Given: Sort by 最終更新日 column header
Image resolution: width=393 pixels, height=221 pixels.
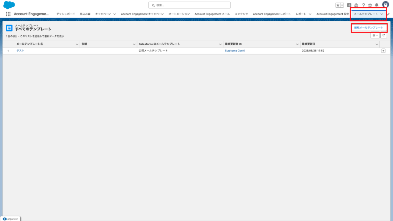Looking at the screenshot, I should [308, 44].
